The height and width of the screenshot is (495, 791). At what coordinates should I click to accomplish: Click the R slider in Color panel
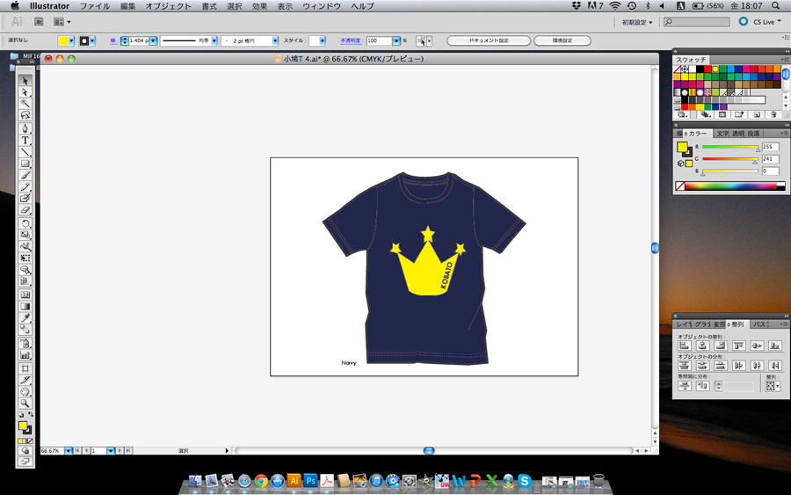coord(730,147)
